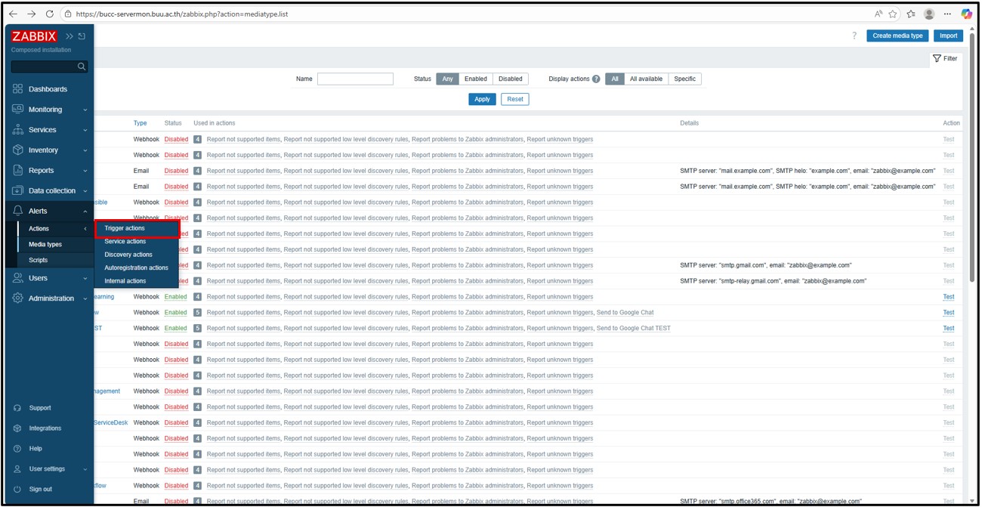Click the sidebar search magnifier icon

pos(82,66)
